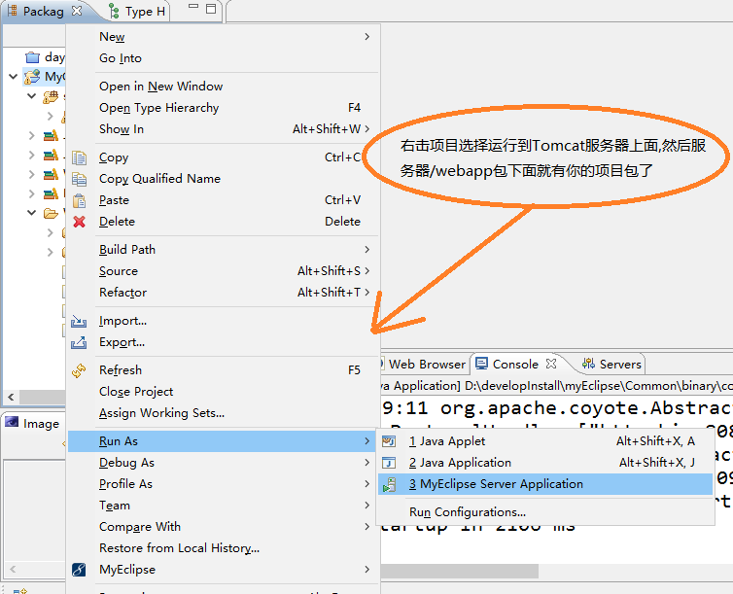
Task: Choose 1 Java Applet text entry
Action: pos(447,441)
